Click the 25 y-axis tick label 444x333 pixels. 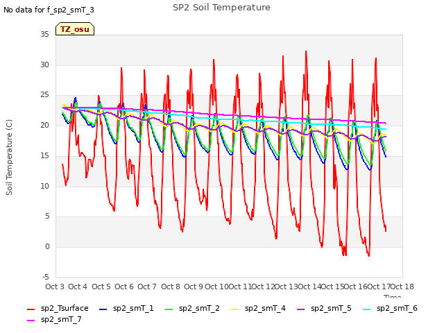click(x=44, y=95)
